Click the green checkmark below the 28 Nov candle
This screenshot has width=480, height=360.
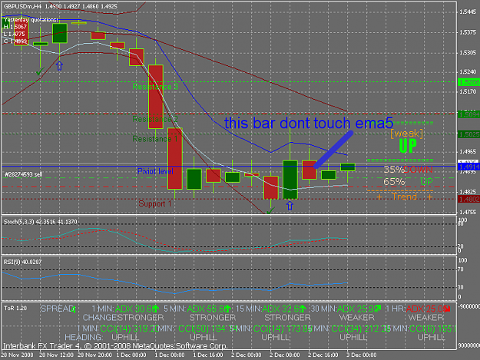click(40, 72)
